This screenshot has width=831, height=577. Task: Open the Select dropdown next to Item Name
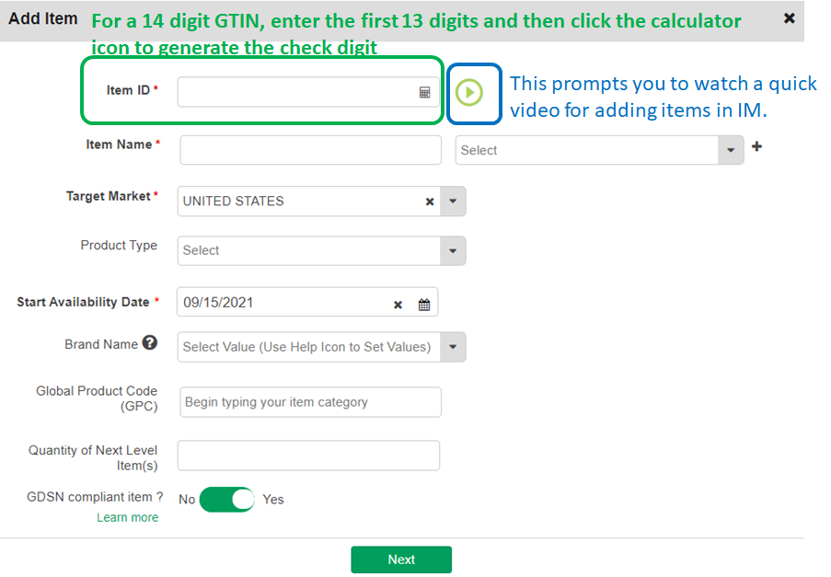pos(599,150)
